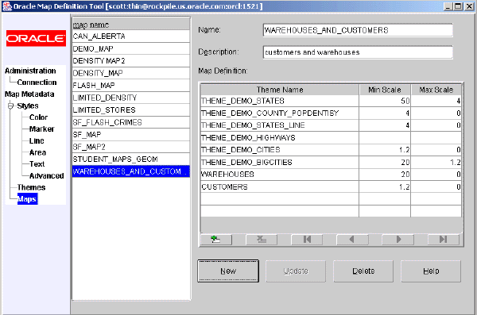Select Line in Styles tree
This screenshot has width=477, height=315.
pyautogui.click(x=37, y=141)
